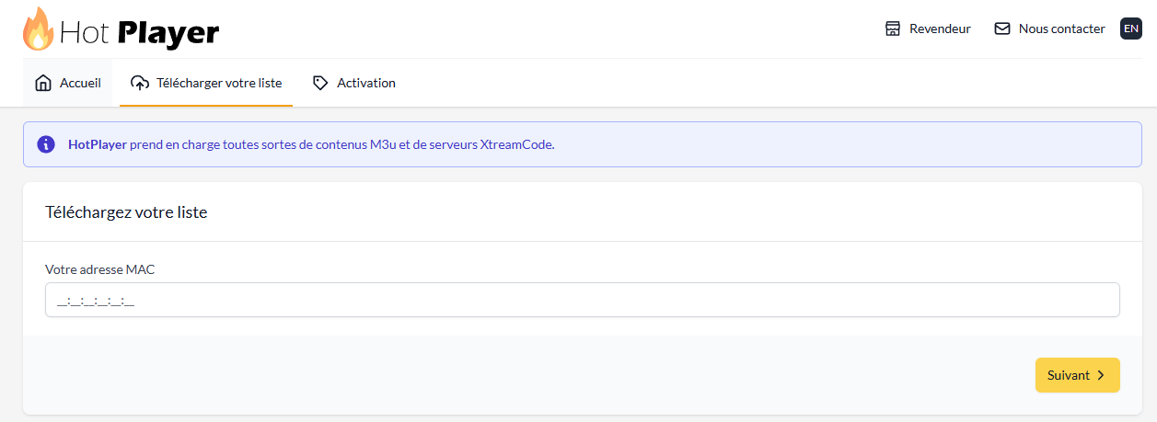Click the HotPlayer bold text in banner
This screenshot has height=422, width=1157.
point(98,144)
